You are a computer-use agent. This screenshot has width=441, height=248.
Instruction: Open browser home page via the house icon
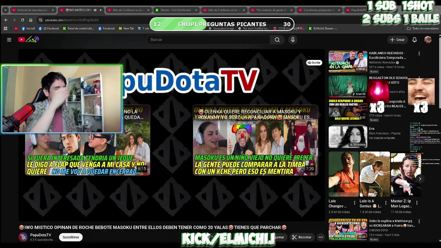point(31,20)
